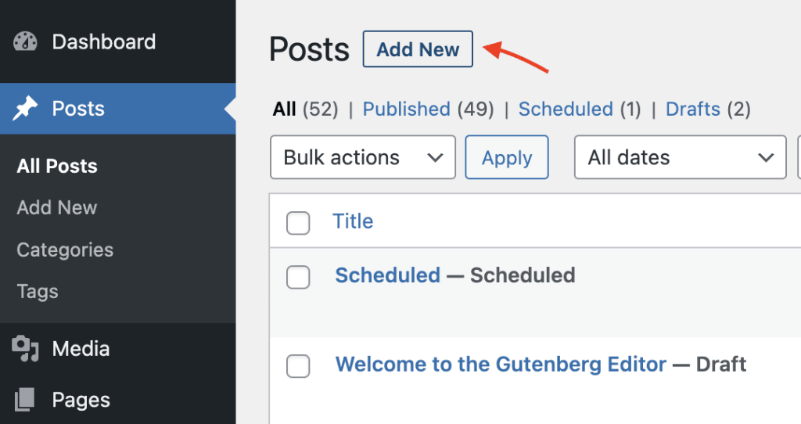
Task: Hit the Apply button
Action: [507, 157]
